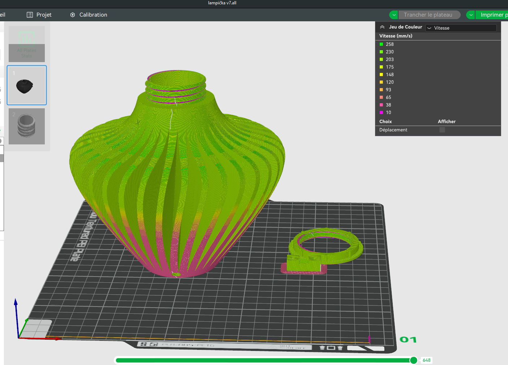Image resolution: width=508 pixels, height=365 pixels.
Task: Switch to the Projet tab
Action: tap(44, 15)
